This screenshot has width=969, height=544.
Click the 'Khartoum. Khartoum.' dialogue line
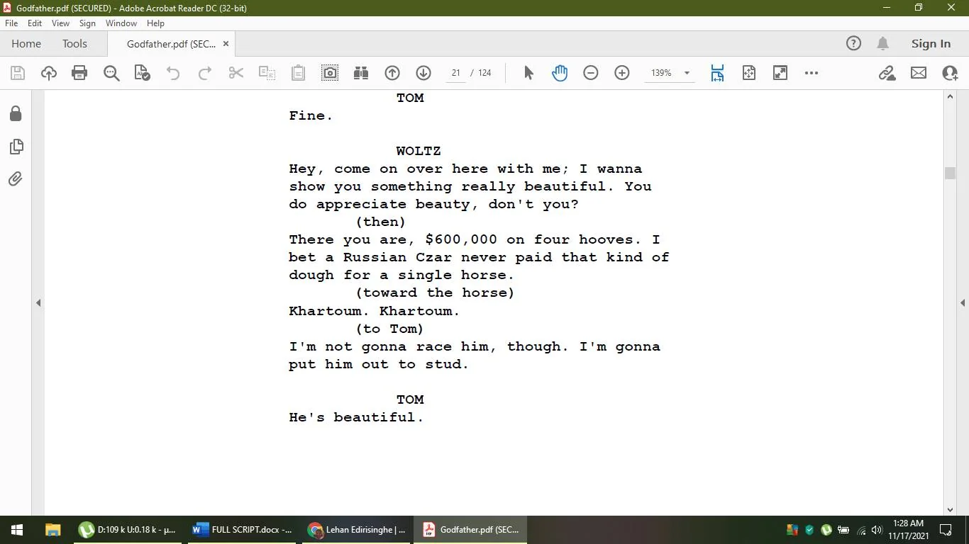[x=375, y=311]
